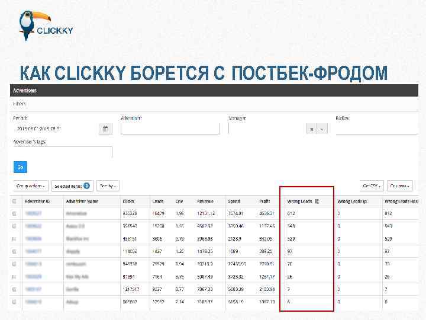Viewport: 426px width, 320px height.
Task: Click Wrong Leads value 97 in the boxed column
Action: pos(290,251)
